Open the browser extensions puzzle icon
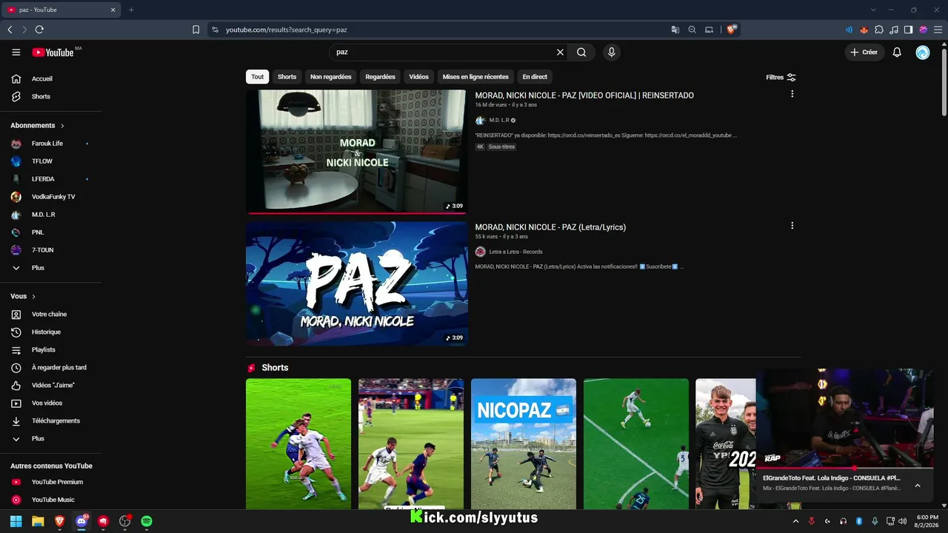 click(x=879, y=30)
